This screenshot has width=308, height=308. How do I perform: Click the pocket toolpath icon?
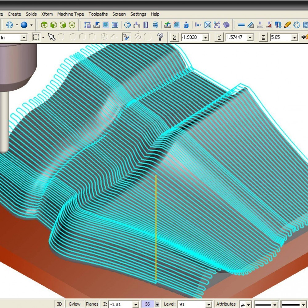pos(106,25)
